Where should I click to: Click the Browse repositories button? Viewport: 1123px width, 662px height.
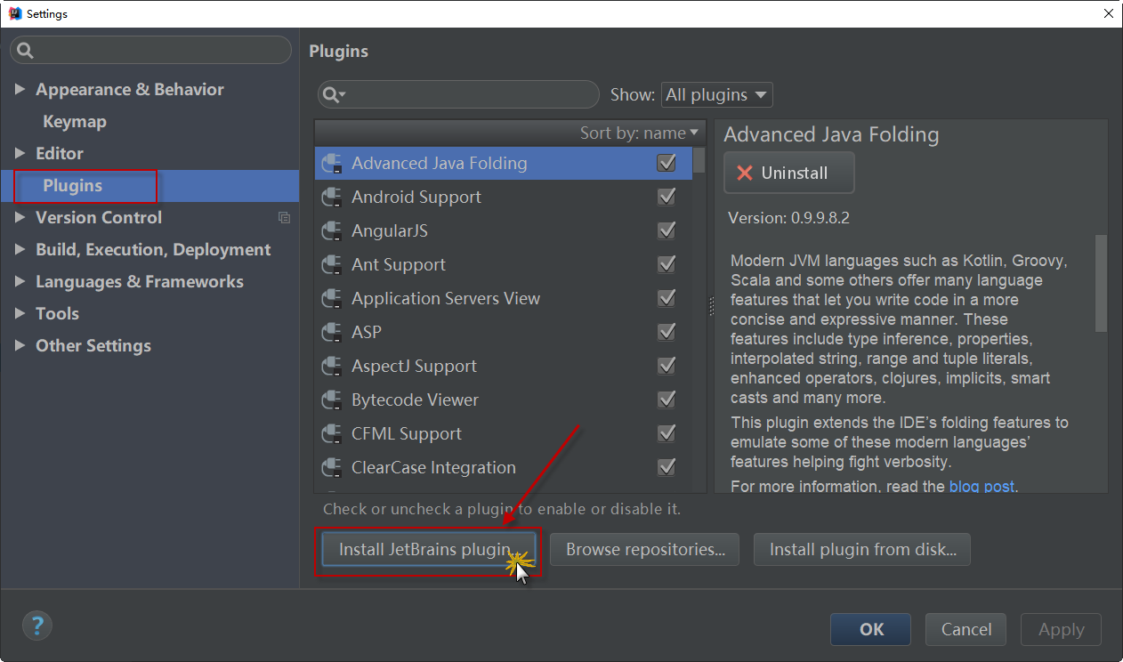pos(645,550)
